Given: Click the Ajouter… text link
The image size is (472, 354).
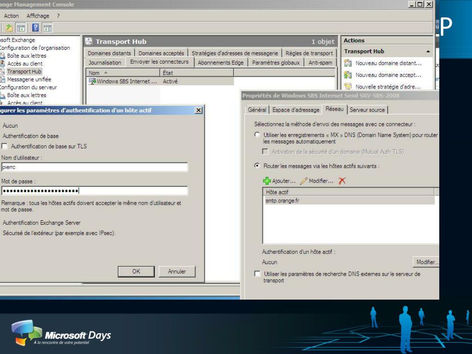Looking at the screenshot, I should (x=284, y=181).
